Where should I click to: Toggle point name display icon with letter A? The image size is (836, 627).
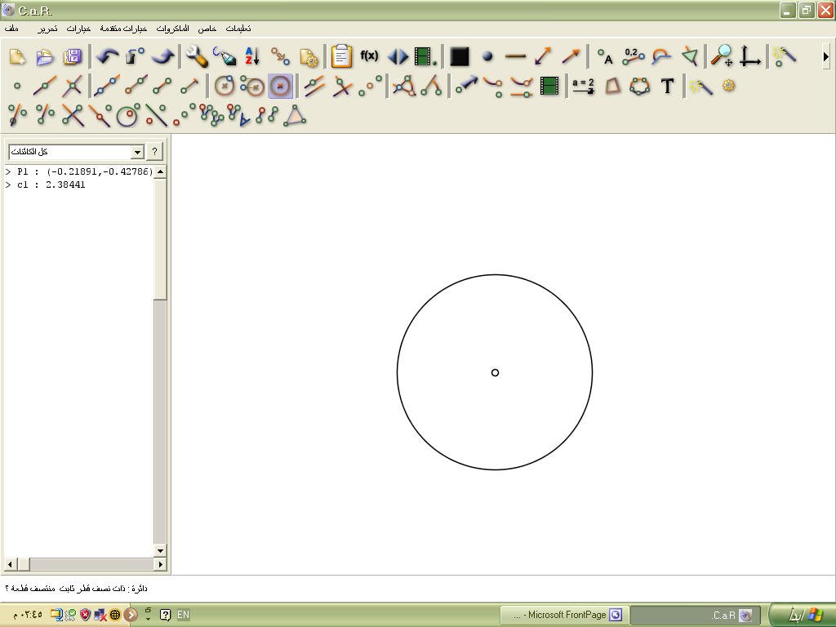605,56
